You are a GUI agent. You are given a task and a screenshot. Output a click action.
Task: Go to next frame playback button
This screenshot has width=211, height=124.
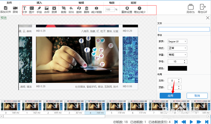click(199, 122)
